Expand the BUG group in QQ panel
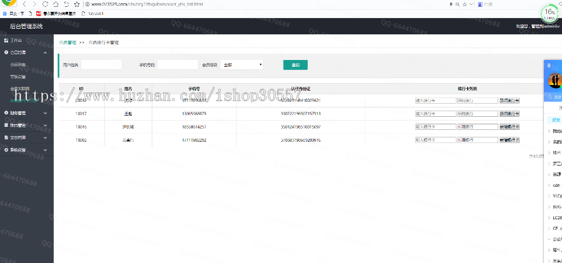This screenshot has height=263, width=562. point(554,207)
